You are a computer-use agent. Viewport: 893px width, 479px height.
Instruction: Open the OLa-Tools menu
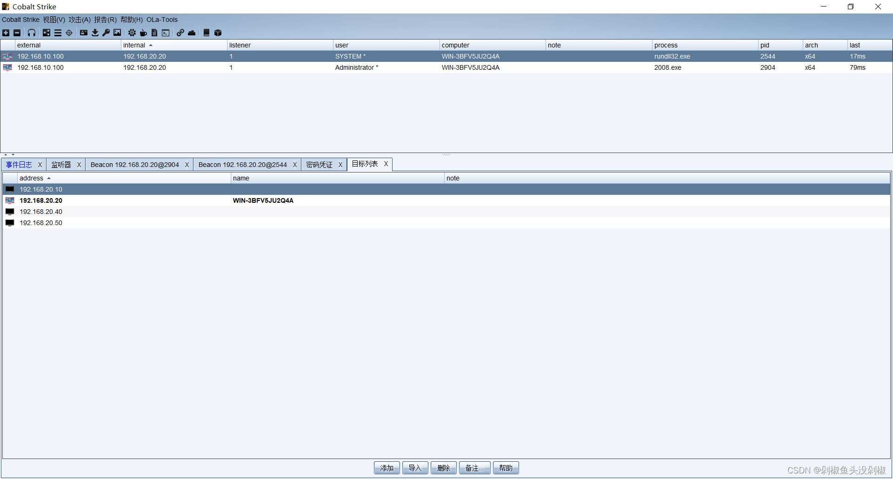coord(162,20)
